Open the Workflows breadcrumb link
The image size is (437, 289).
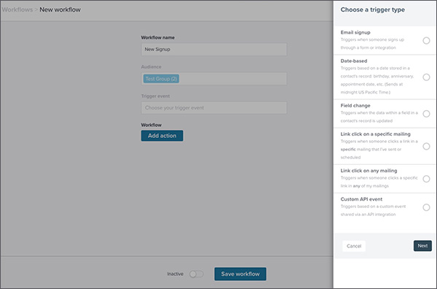[x=17, y=9]
